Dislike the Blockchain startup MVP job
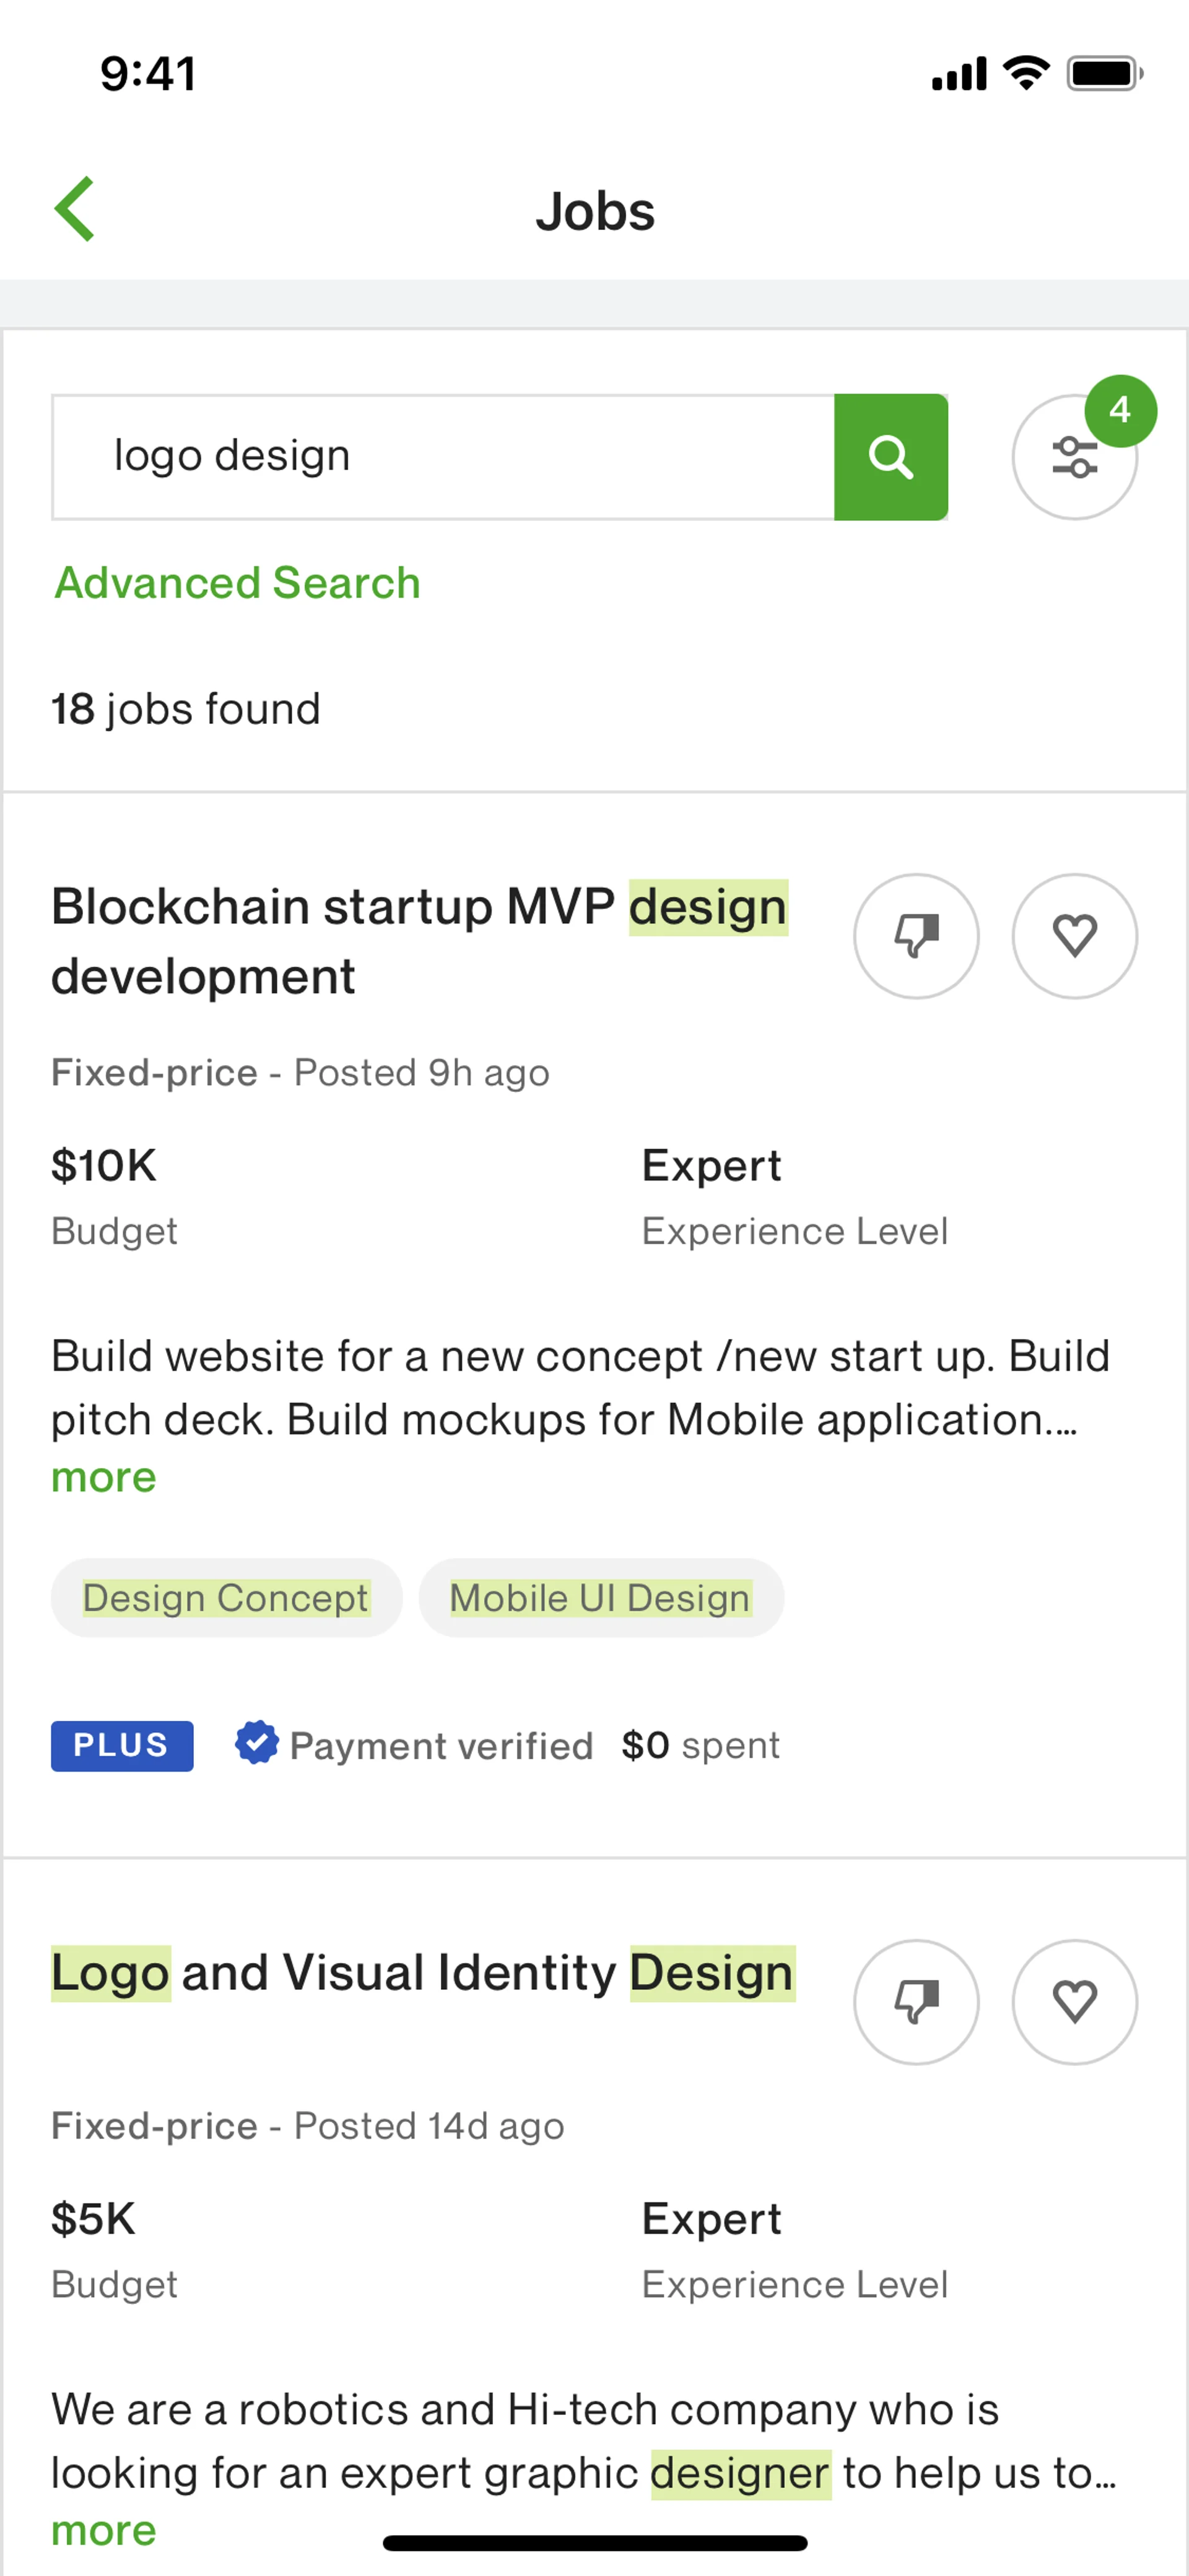 (x=915, y=936)
